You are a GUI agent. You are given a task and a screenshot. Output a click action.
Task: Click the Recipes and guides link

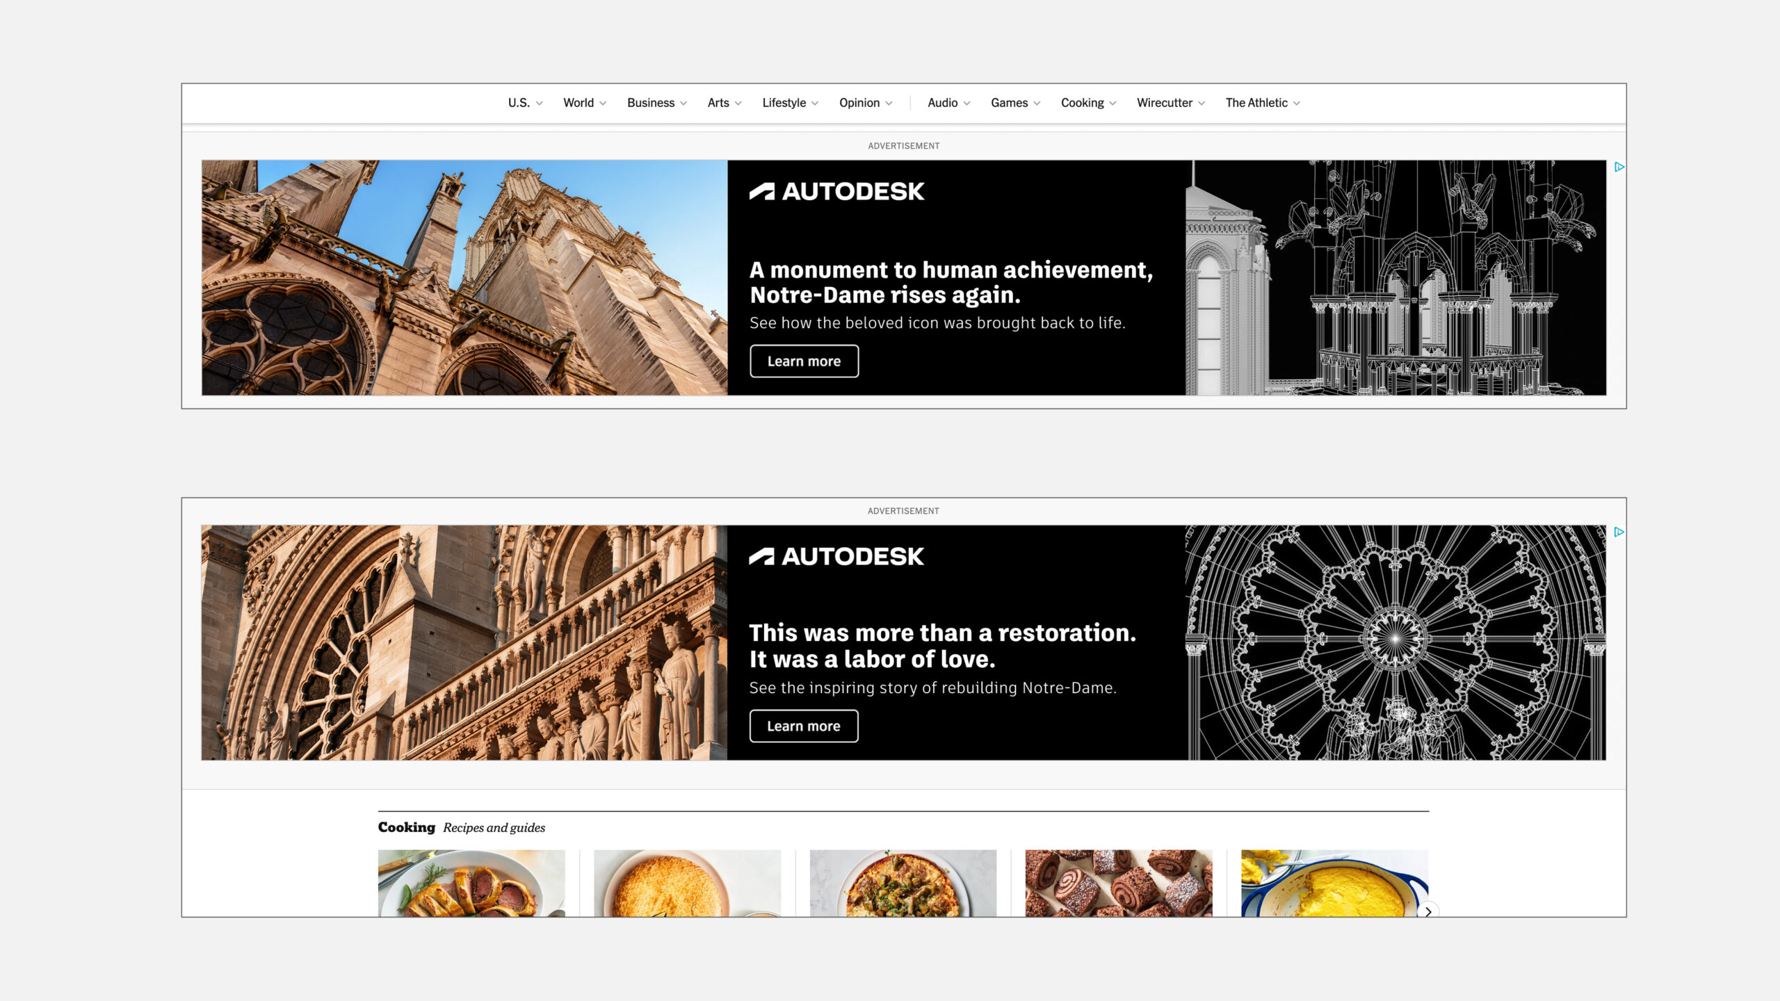tap(494, 827)
